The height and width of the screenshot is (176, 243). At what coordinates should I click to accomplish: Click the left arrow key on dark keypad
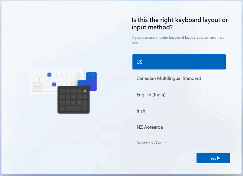[68, 102]
